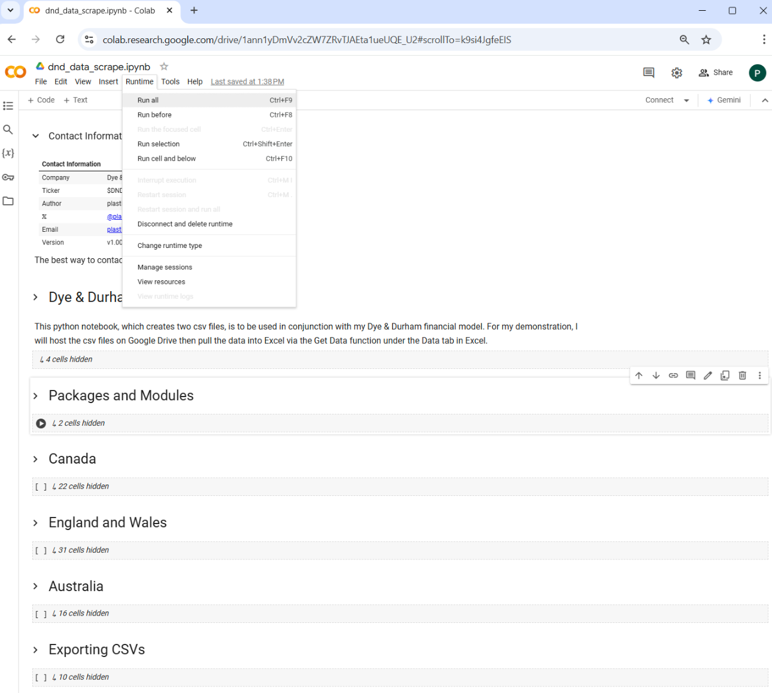This screenshot has height=693, width=772.
Task: Add a Text cell
Action: pos(75,101)
